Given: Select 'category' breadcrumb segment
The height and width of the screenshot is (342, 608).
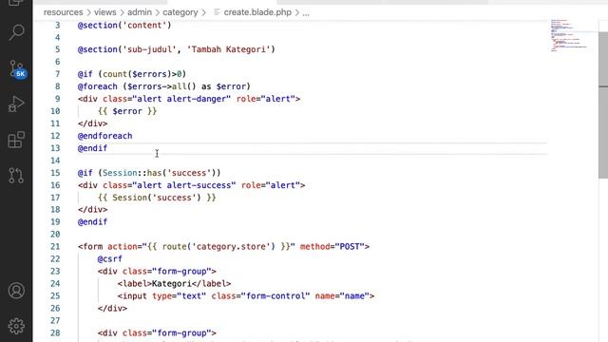Looking at the screenshot, I should coord(180,12).
